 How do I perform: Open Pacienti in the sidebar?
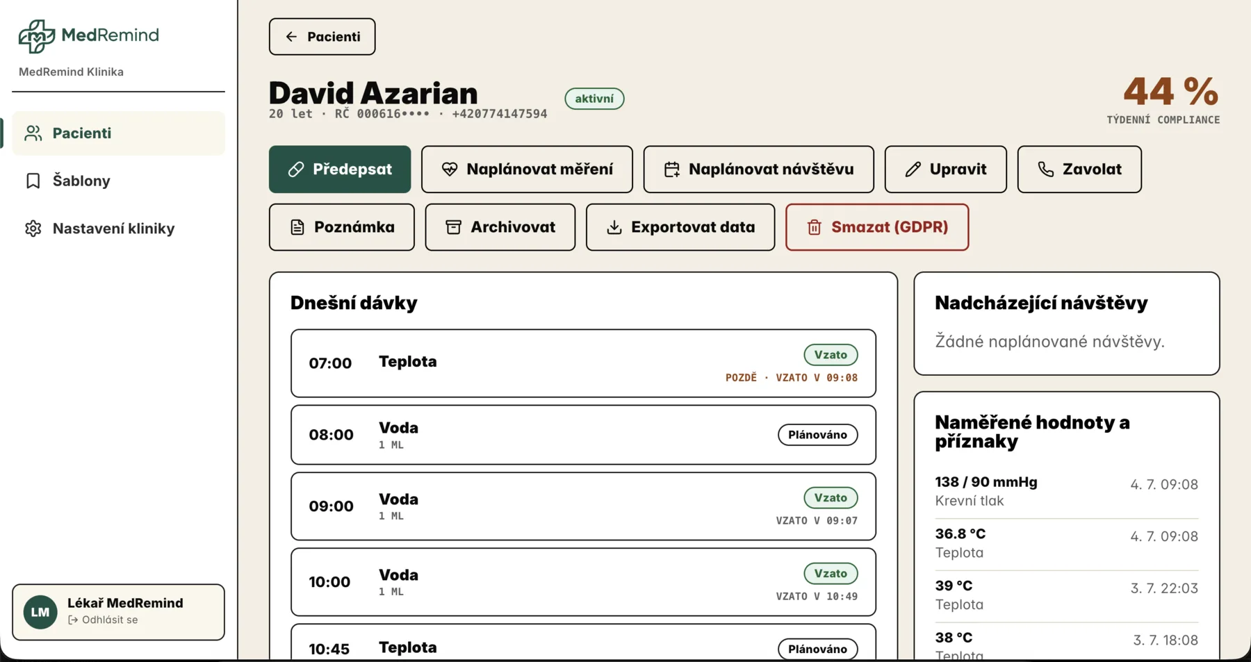[118, 133]
